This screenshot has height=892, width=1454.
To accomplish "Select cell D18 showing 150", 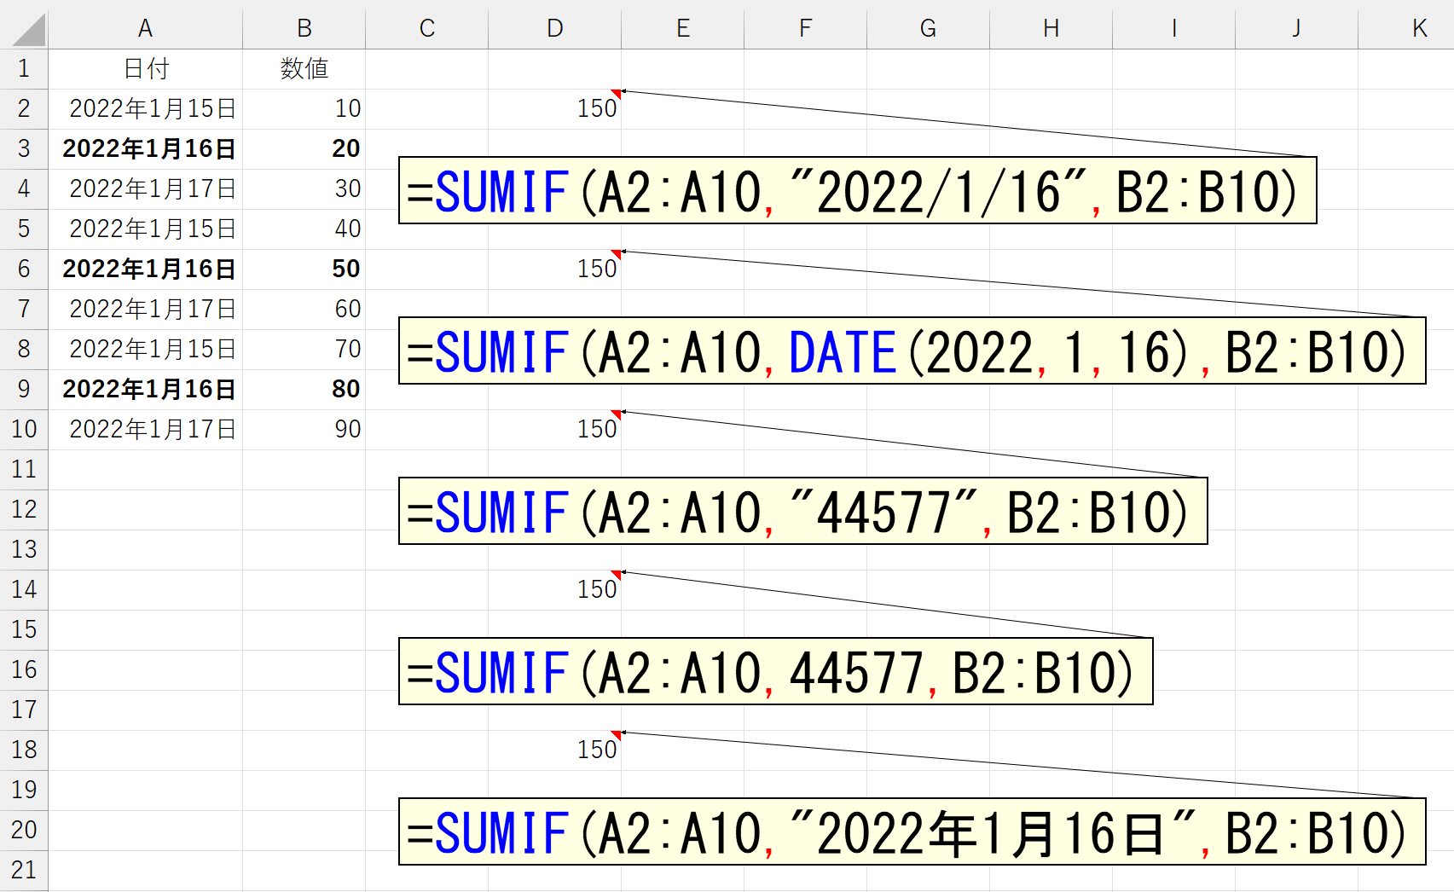I will tap(555, 750).
